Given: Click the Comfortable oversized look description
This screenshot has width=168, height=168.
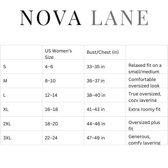Looking at the screenshot, I should tap(144, 83).
